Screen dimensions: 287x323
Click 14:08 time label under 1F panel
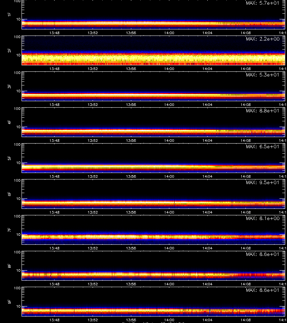246,33
